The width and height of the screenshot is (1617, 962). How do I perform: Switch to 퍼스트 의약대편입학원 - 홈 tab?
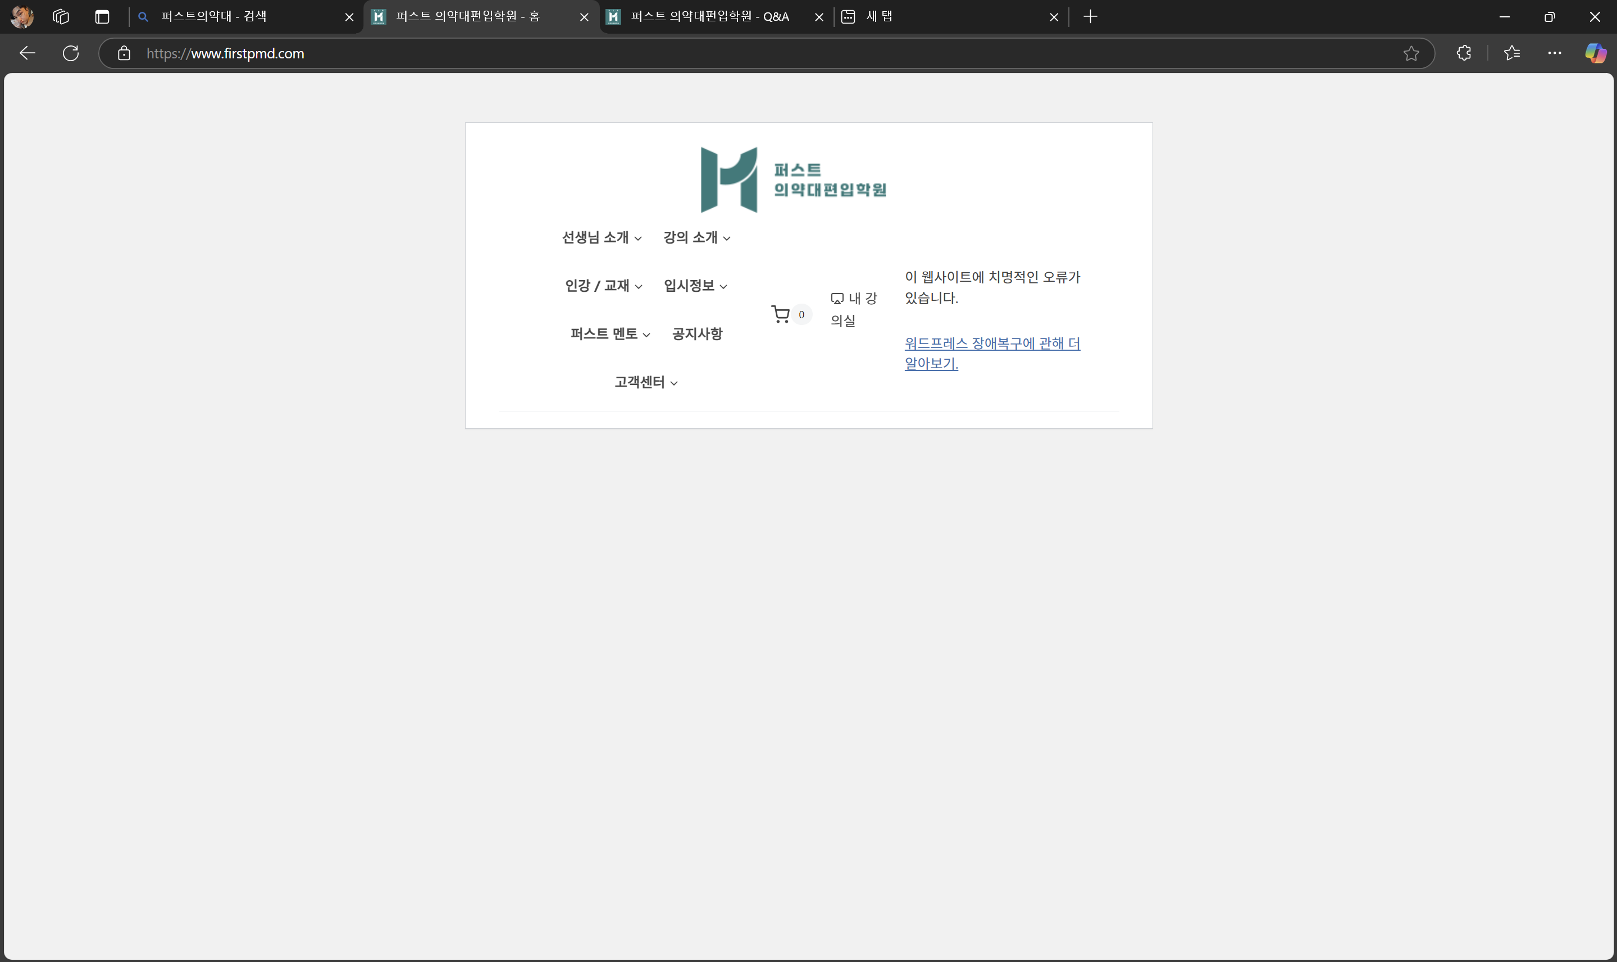(481, 17)
